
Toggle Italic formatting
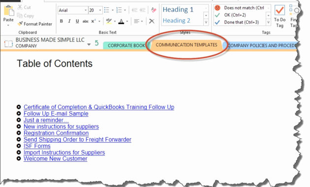(69, 21)
